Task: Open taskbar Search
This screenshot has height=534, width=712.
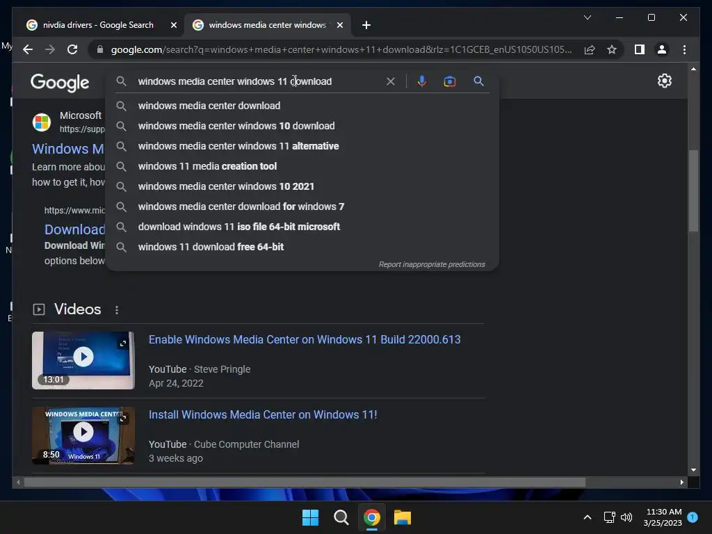Action: click(x=341, y=517)
